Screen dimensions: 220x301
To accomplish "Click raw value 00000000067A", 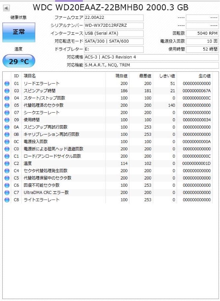I will (x=197, y=91).
